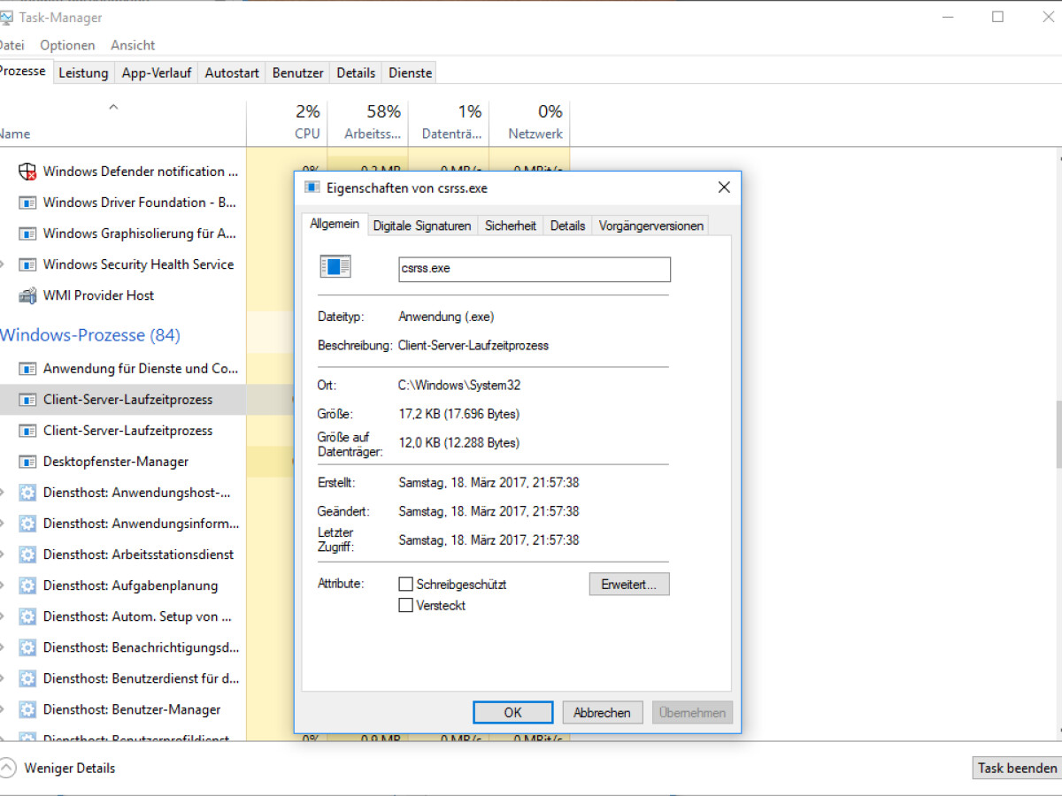Viewport: 1062px width, 796px height.
Task: Open the Optionen menu
Action: [67, 45]
